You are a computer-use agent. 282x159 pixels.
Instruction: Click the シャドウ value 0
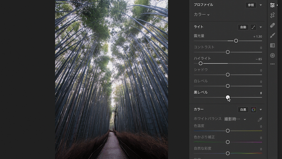click(x=261, y=70)
